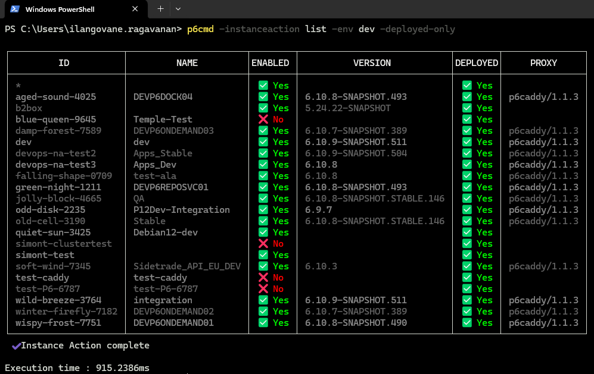594x374 pixels.
Task: Click the winter-firefly-7182 ID
Action: 66,312
